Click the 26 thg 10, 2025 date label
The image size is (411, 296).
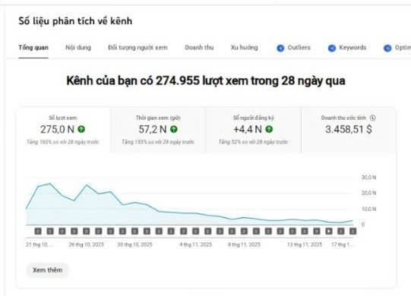coord(87,244)
